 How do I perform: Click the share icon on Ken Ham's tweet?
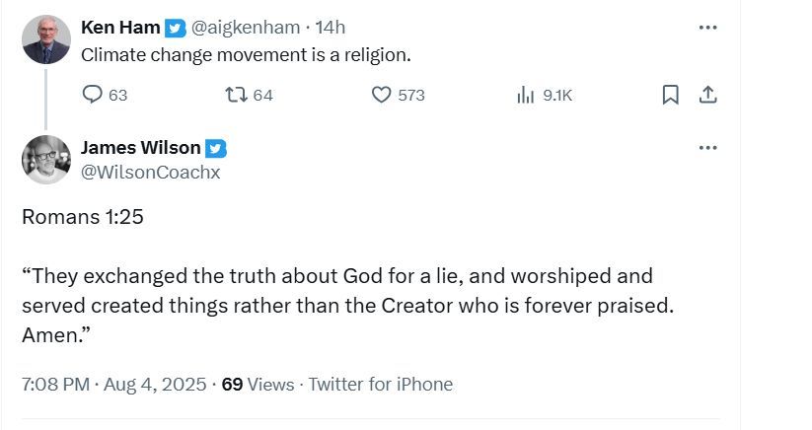706,95
